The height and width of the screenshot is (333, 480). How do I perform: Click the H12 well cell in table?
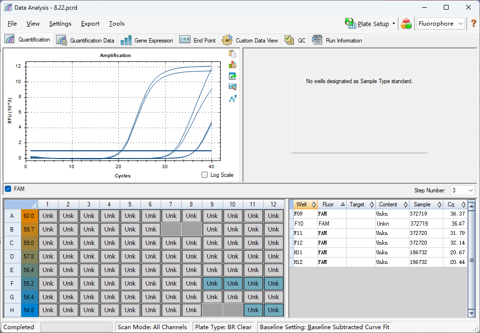(x=305, y=262)
